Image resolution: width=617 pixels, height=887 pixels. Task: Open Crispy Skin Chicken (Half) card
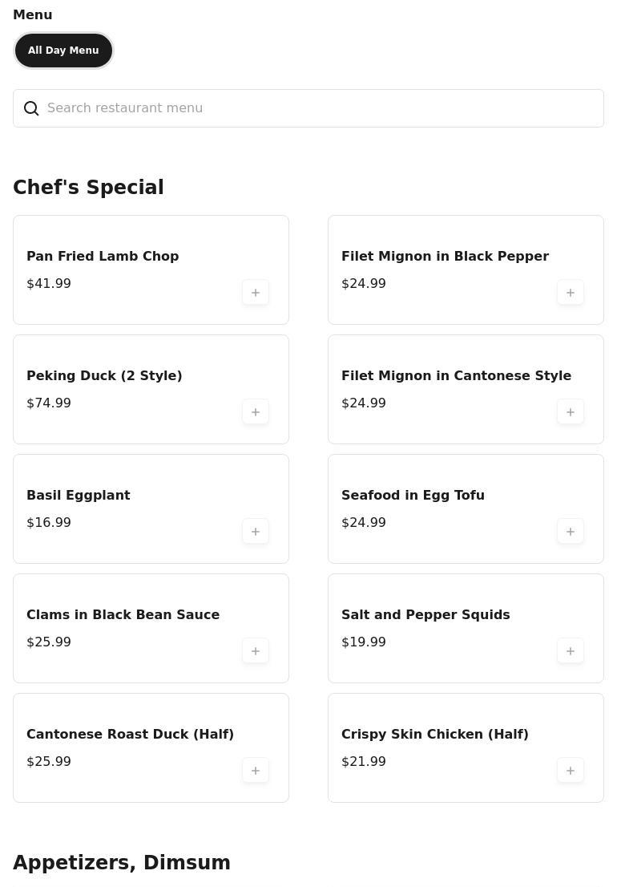(x=435, y=735)
